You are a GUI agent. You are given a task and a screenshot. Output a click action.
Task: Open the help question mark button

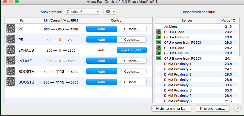pyautogui.click(x=237, y=108)
